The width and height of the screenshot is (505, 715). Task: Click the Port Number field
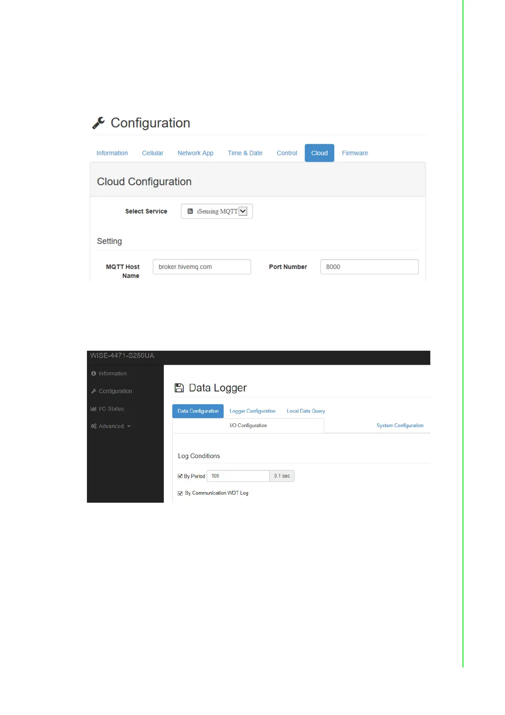pyautogui.click(x=369, y=267)
